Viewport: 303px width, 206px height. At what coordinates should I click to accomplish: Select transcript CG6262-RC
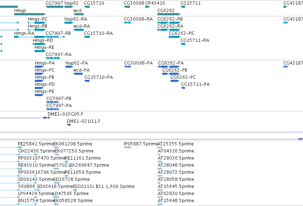[175, 37]
